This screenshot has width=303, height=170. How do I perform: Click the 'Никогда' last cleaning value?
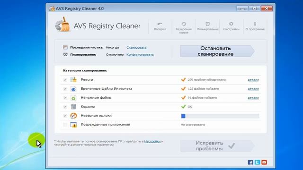click(112, 47)
